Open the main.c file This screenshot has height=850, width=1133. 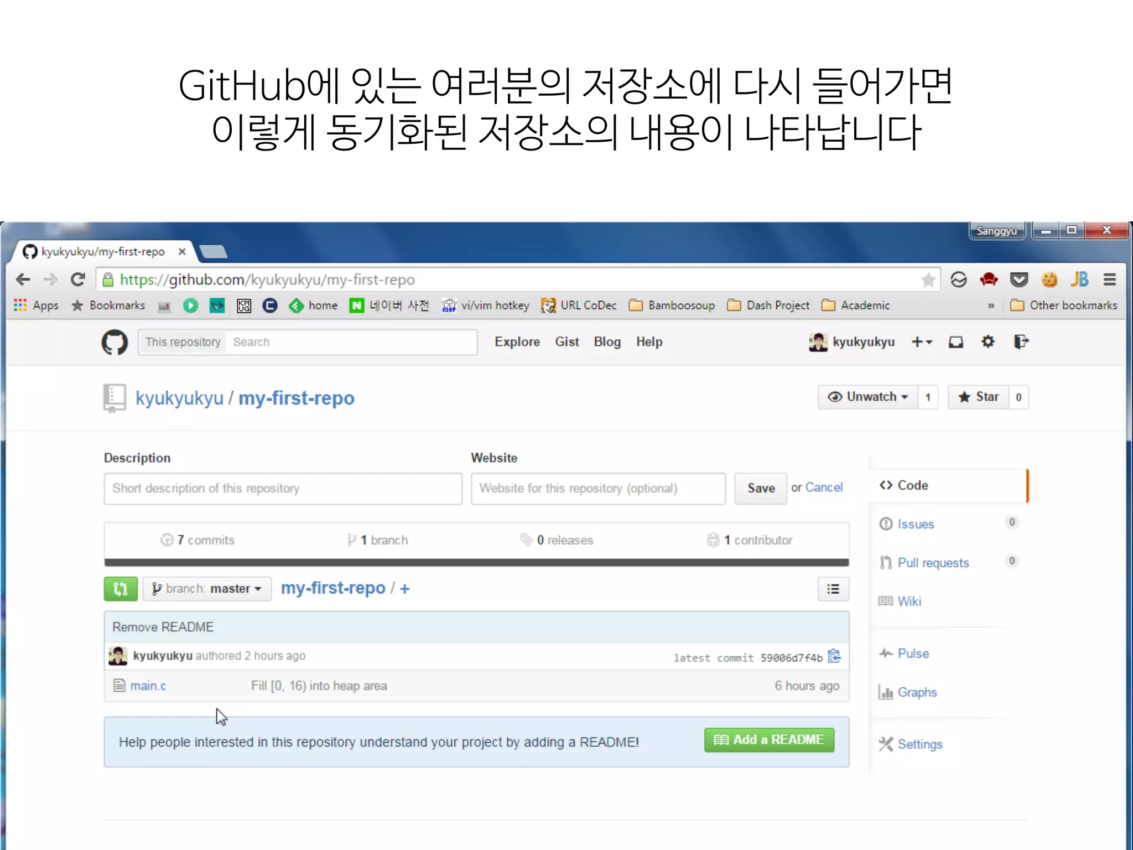(x=148, y=686)
